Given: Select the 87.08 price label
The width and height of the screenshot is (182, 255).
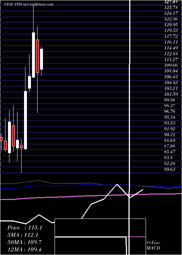Looking at the screenshot, I should [170, 146].
